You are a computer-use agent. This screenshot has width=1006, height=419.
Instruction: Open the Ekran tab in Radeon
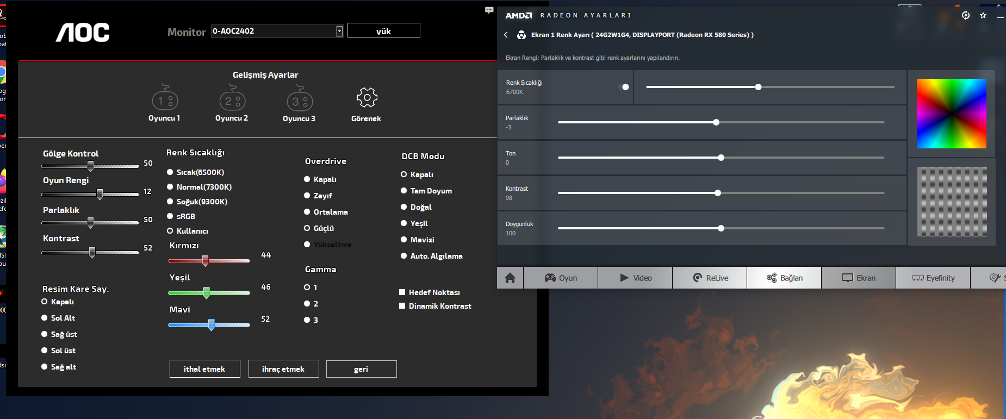tap(859, 278)
